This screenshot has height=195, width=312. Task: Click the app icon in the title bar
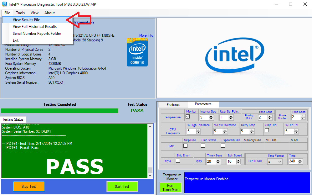(x=4, y=4)
